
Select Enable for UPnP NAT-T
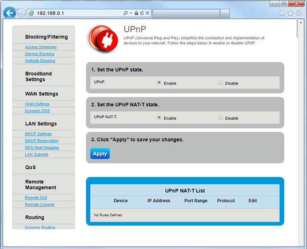coord(159,117)
